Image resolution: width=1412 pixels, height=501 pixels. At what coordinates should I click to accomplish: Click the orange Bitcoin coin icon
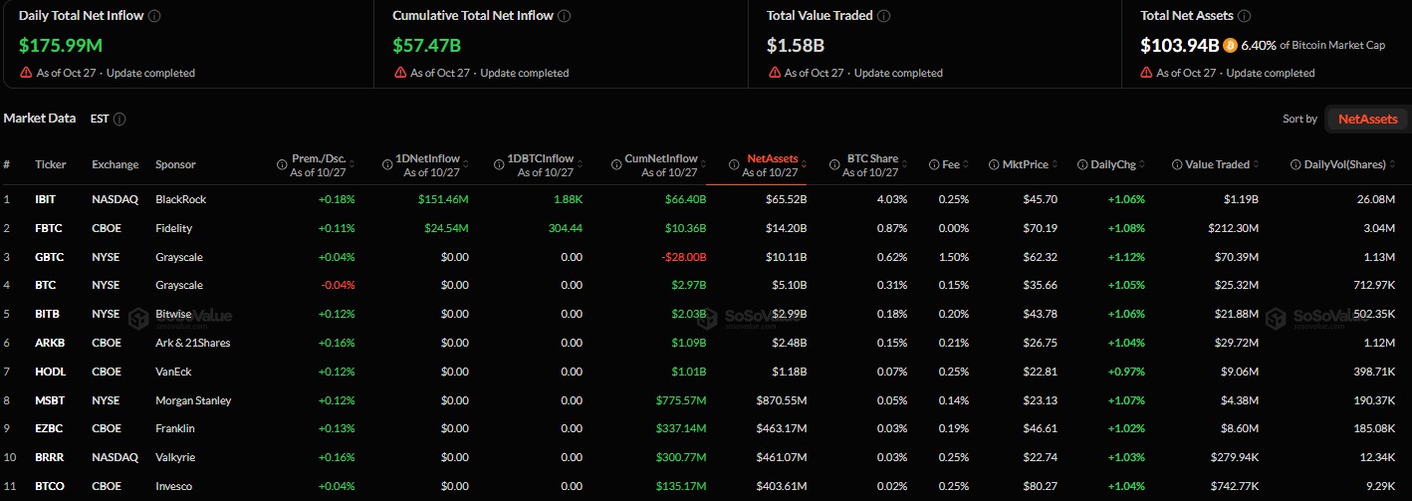tap(1230, 45)
